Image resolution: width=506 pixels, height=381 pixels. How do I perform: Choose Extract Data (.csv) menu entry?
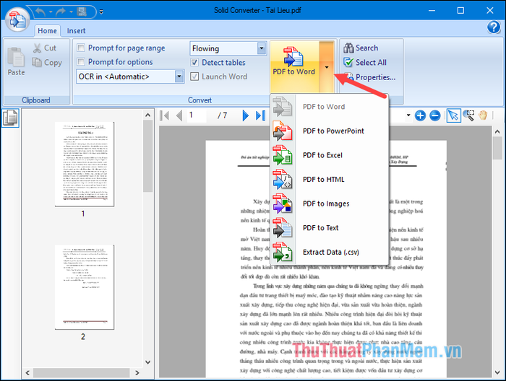click(x=329, y=252)
